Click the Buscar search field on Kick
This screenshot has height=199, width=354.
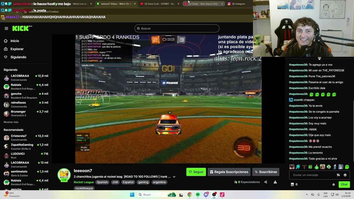click(x=177, y=28)
